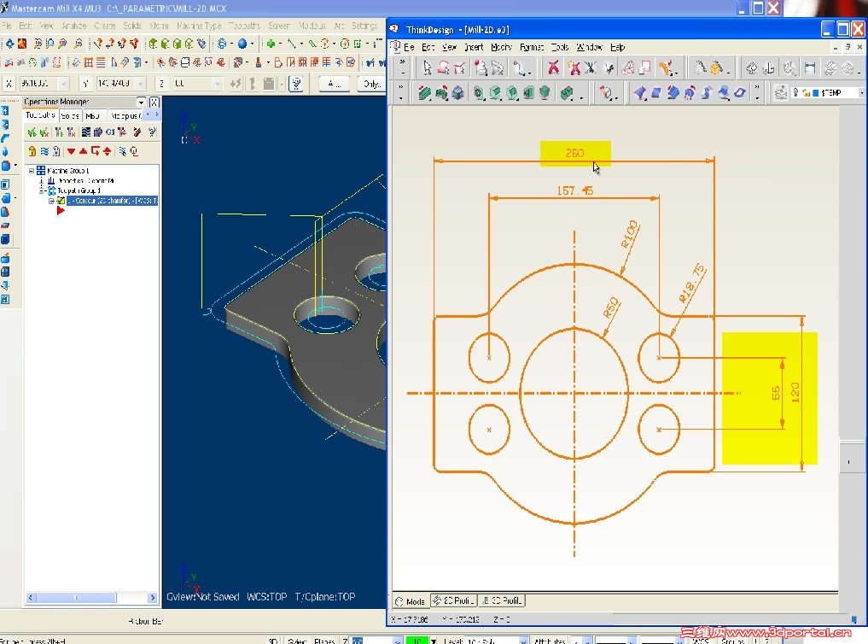Viewport: 868px width, 644px height.
Task: Click the green color swatch in Mastercam status bar
Action: tap(417, 641)
